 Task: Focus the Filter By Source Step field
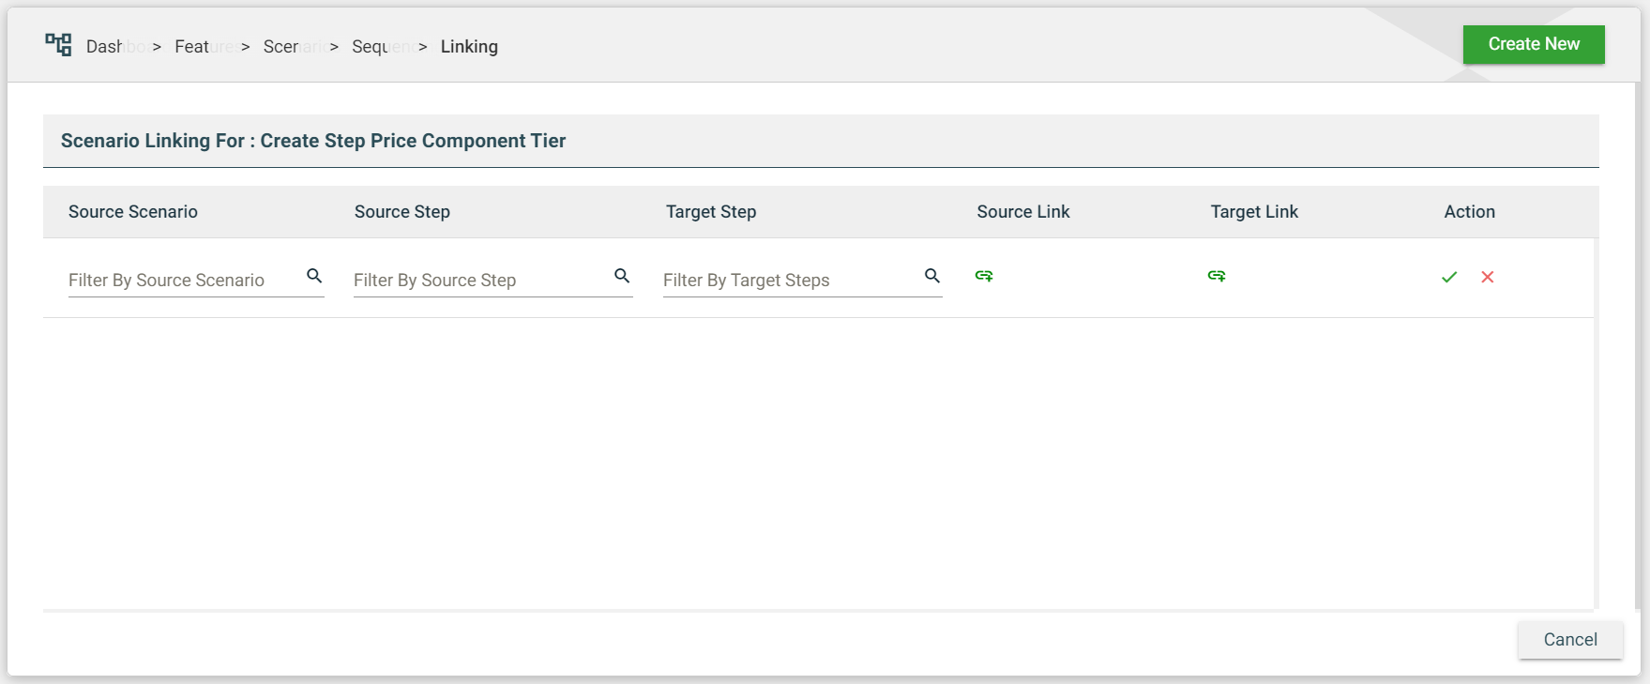click(x=478, y=281)
